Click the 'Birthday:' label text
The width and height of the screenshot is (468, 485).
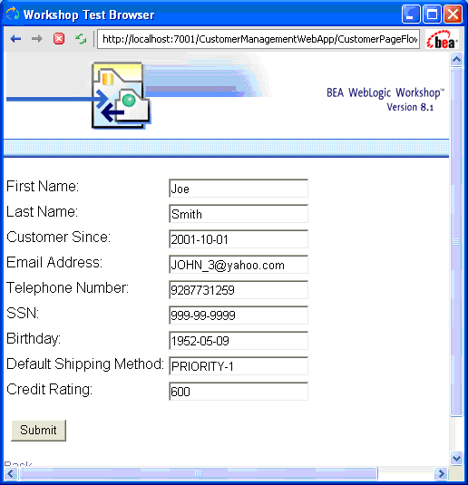click(34, 338)
